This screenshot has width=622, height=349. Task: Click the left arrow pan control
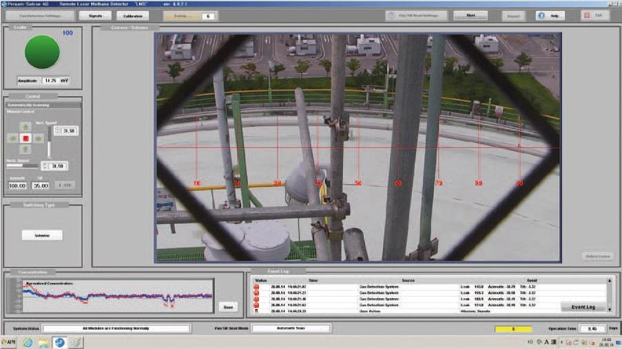pyautogui.click(x=13, y=138)
